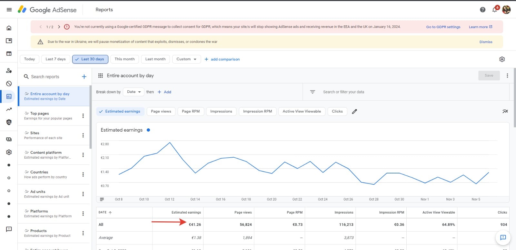Click the Go to GDPR settings link
The image size is (516, 250).
pos(443,27)
